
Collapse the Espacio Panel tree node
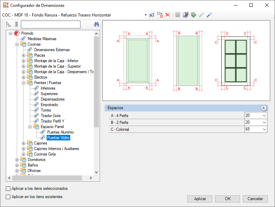(30, 127)
